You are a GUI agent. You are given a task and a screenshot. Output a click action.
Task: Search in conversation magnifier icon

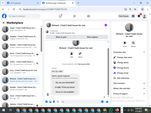pyautogui.click(x=133, y=43)
